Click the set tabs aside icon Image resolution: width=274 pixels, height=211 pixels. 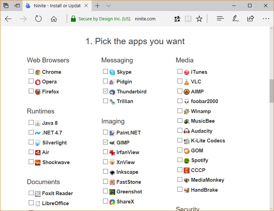tap(17, 6)
